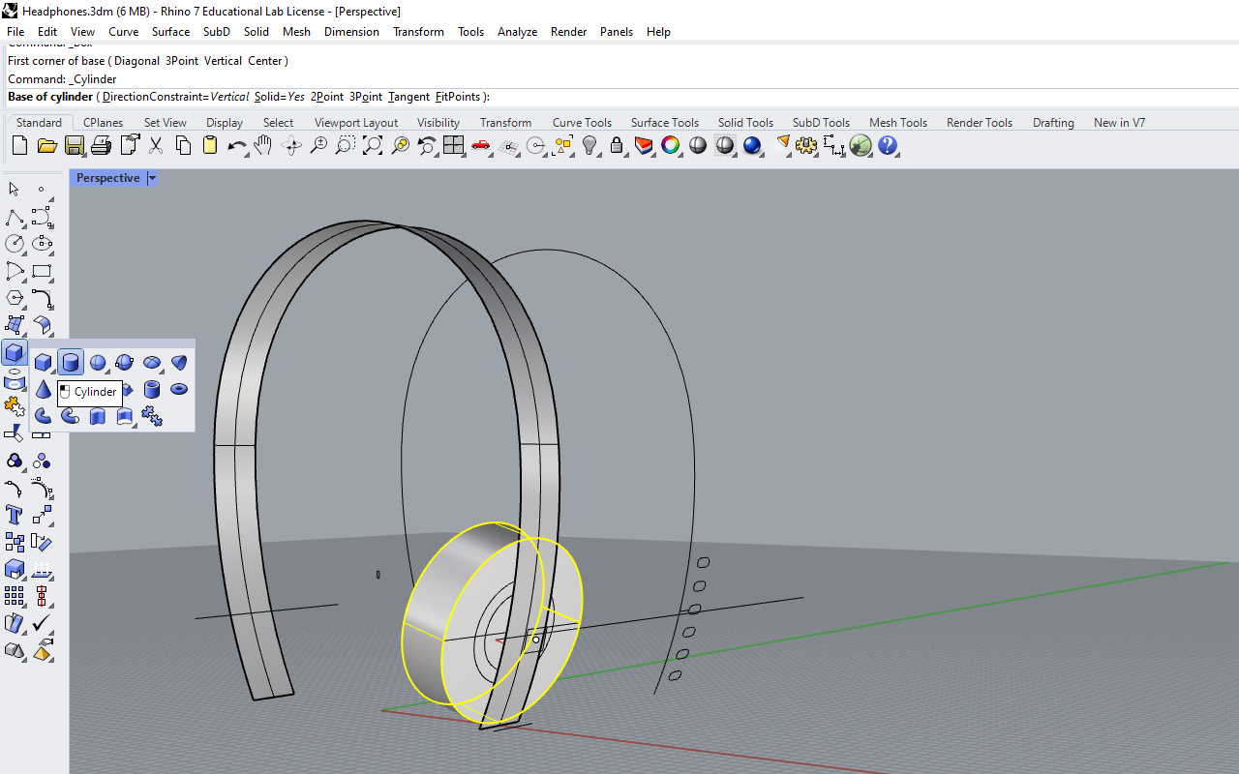Switch to the Surface Tools tab
This screenshot has height=774, width=1239.
(665, 123)
